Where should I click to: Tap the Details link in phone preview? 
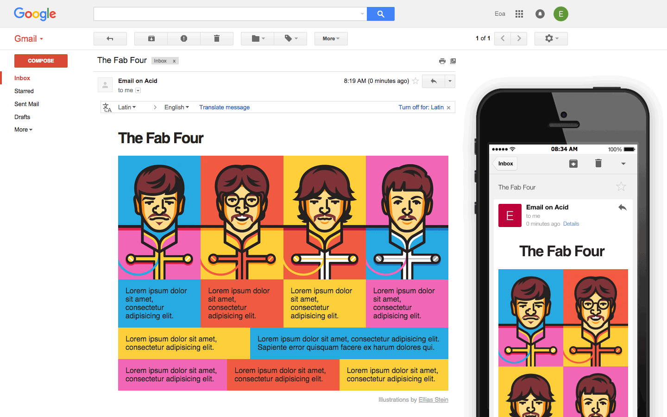571,224
